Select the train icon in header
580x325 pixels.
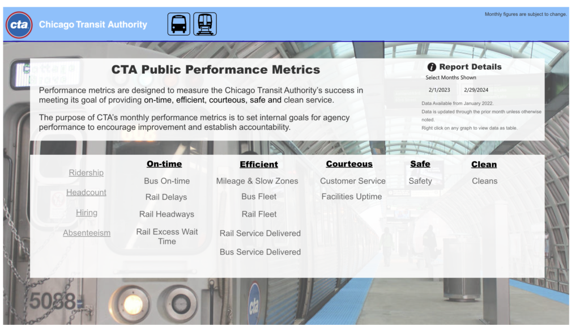pos(205,24)
